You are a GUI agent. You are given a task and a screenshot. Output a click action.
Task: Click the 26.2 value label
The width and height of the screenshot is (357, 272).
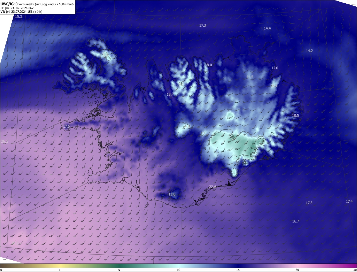(x=4, y=142)
